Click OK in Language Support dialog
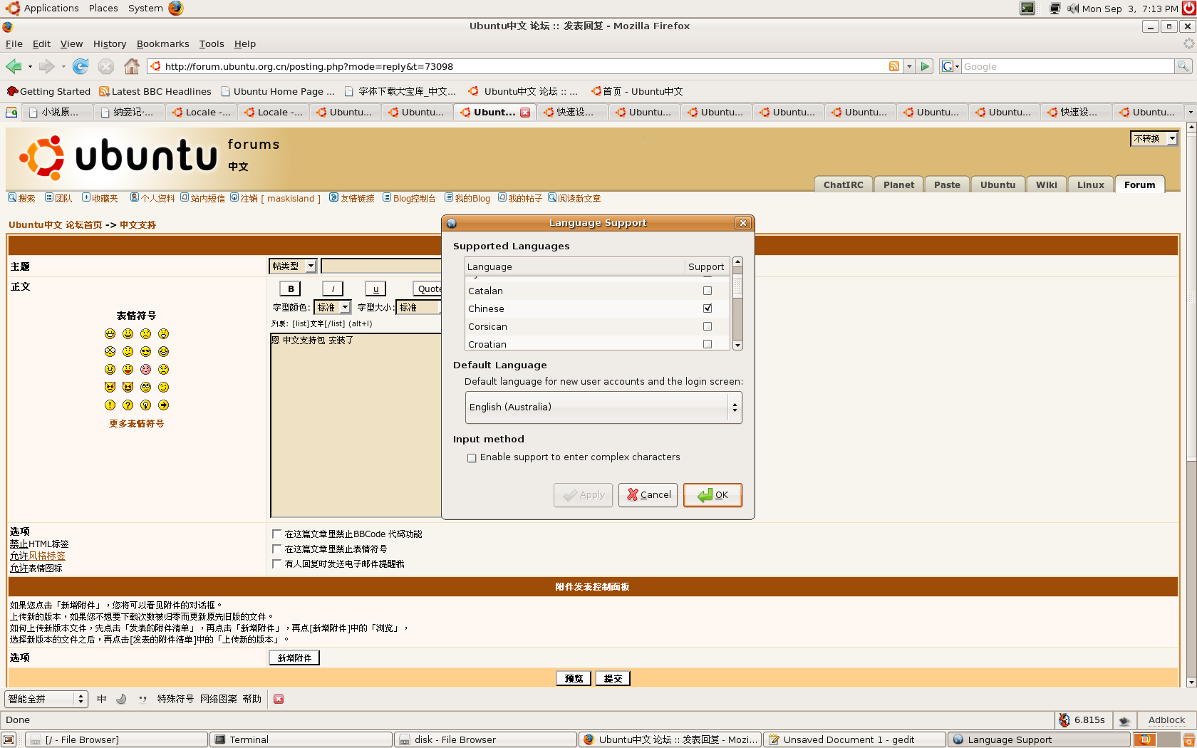The width and height of the screenshot is (1197, 748). [712, 495]
